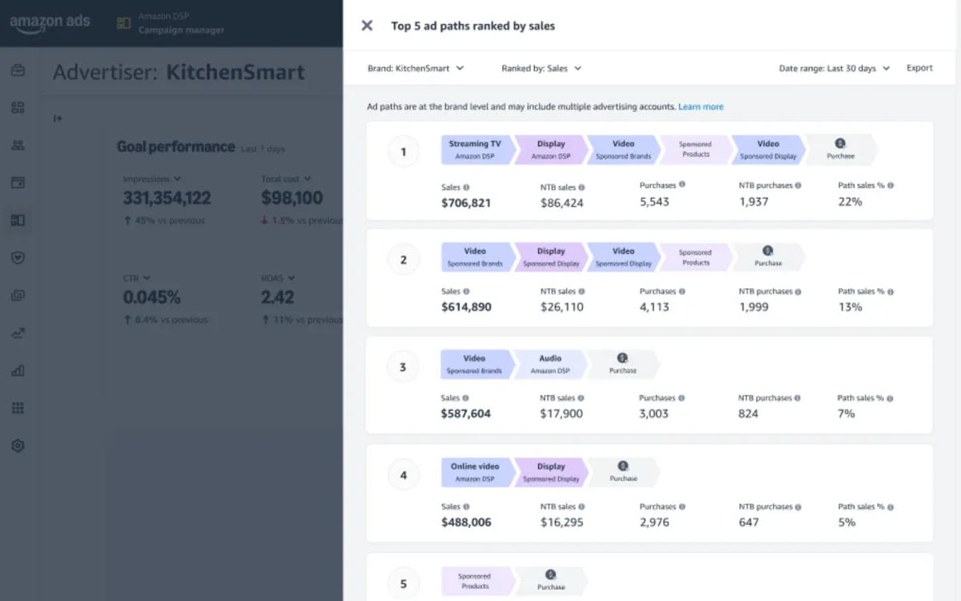This screenshot has height=601, width=961.
Task: Click the Export button
Action: [919, 68]
